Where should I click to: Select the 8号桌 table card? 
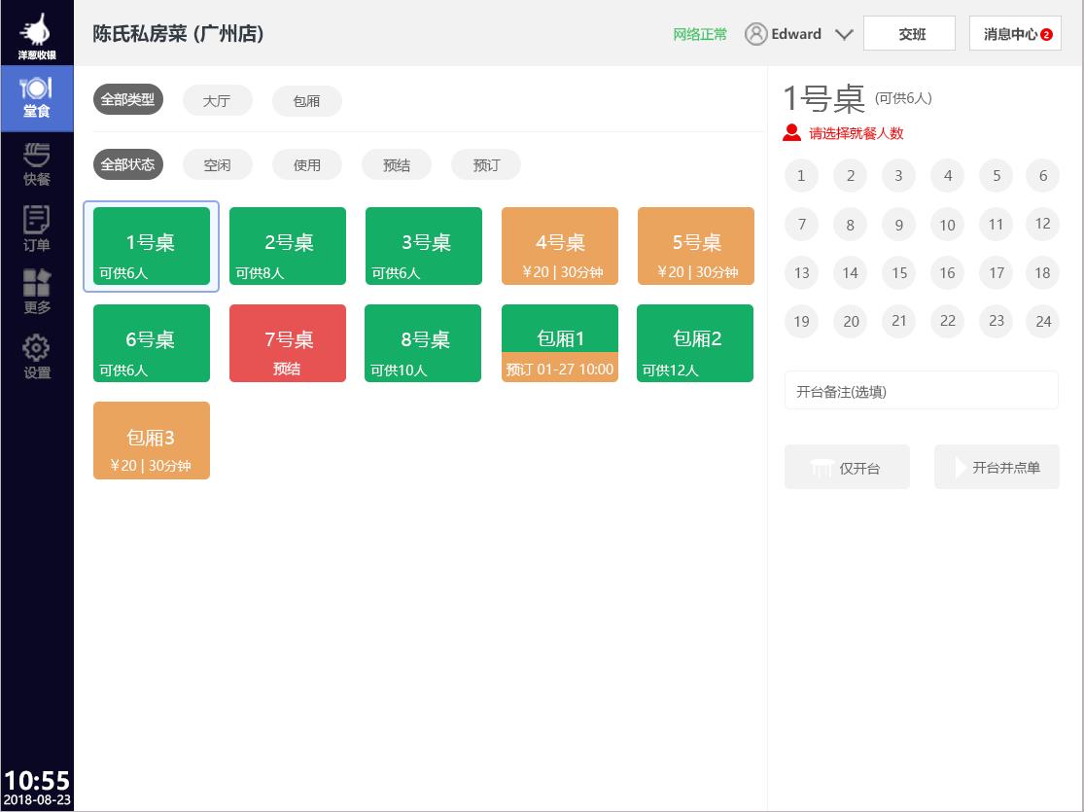click(x=423, y=343)
